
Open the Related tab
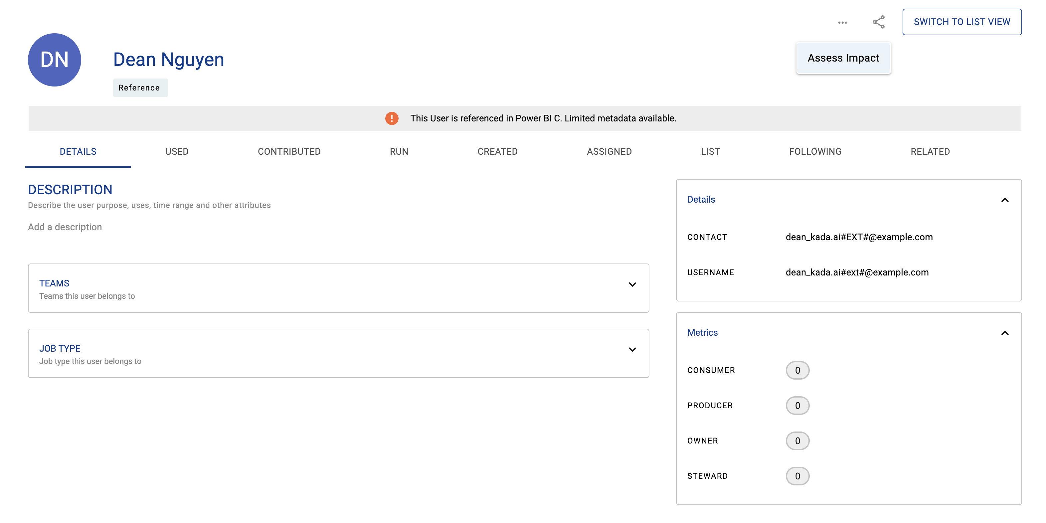(x=930, y=151)
